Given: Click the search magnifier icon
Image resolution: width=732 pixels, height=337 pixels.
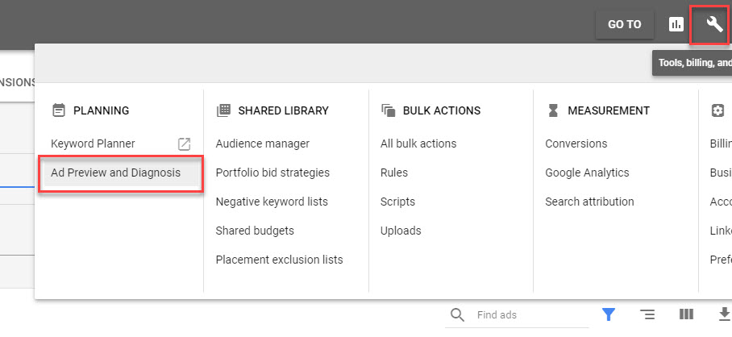Looking at the screenshot, I should (x=457, y=315).
